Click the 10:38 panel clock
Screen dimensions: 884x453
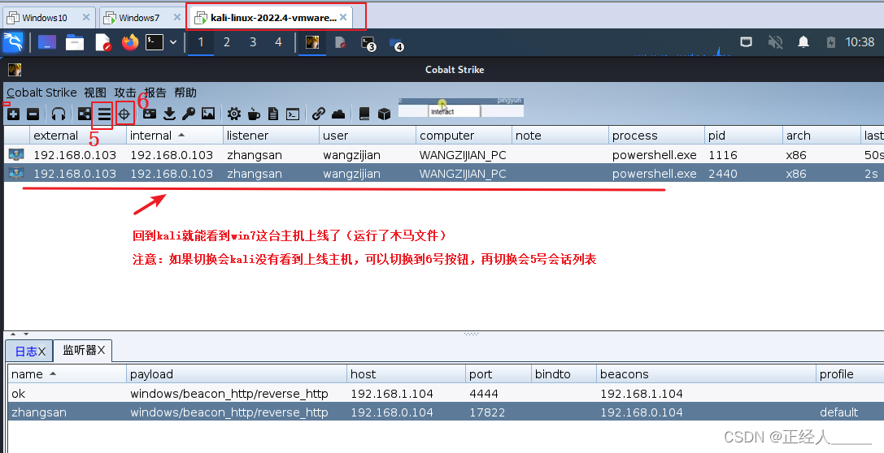(860, 42)
